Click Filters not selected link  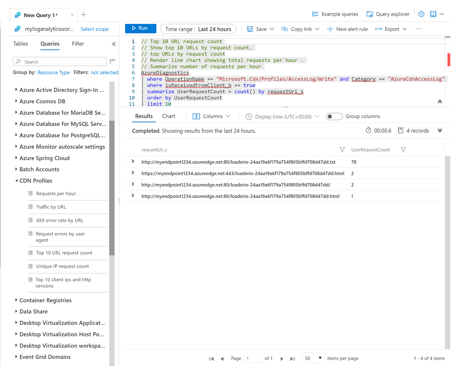pos(104,72)
